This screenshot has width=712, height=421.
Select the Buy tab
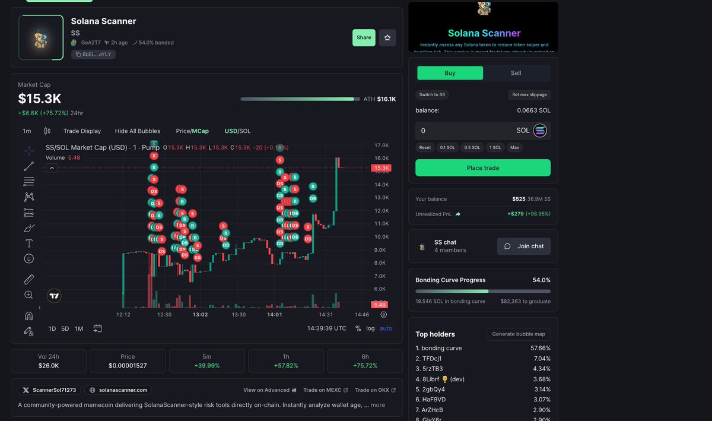coord(450,73)
